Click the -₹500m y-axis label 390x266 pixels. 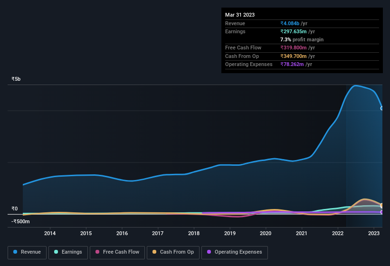click(20, 221)
